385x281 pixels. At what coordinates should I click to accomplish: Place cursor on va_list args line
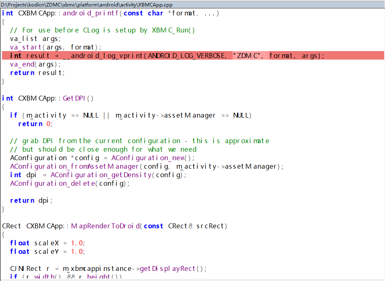35,39
